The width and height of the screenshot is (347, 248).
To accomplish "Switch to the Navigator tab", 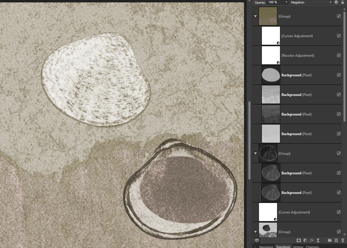I will 266,247.
